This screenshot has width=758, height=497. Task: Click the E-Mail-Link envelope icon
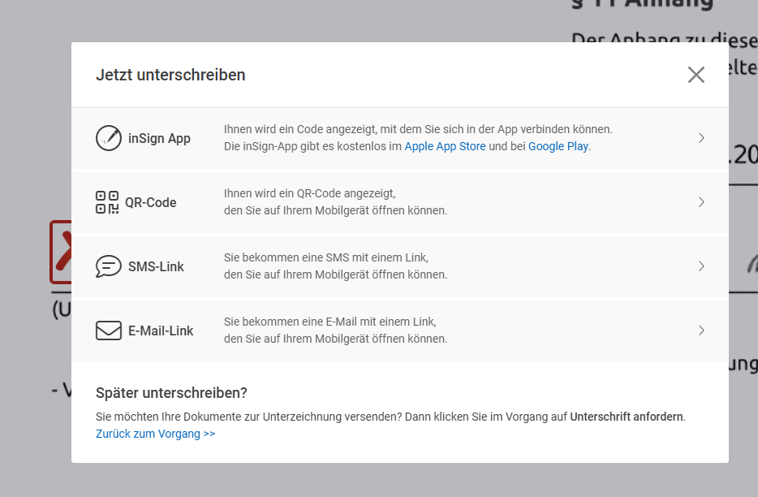pos(108,331)
